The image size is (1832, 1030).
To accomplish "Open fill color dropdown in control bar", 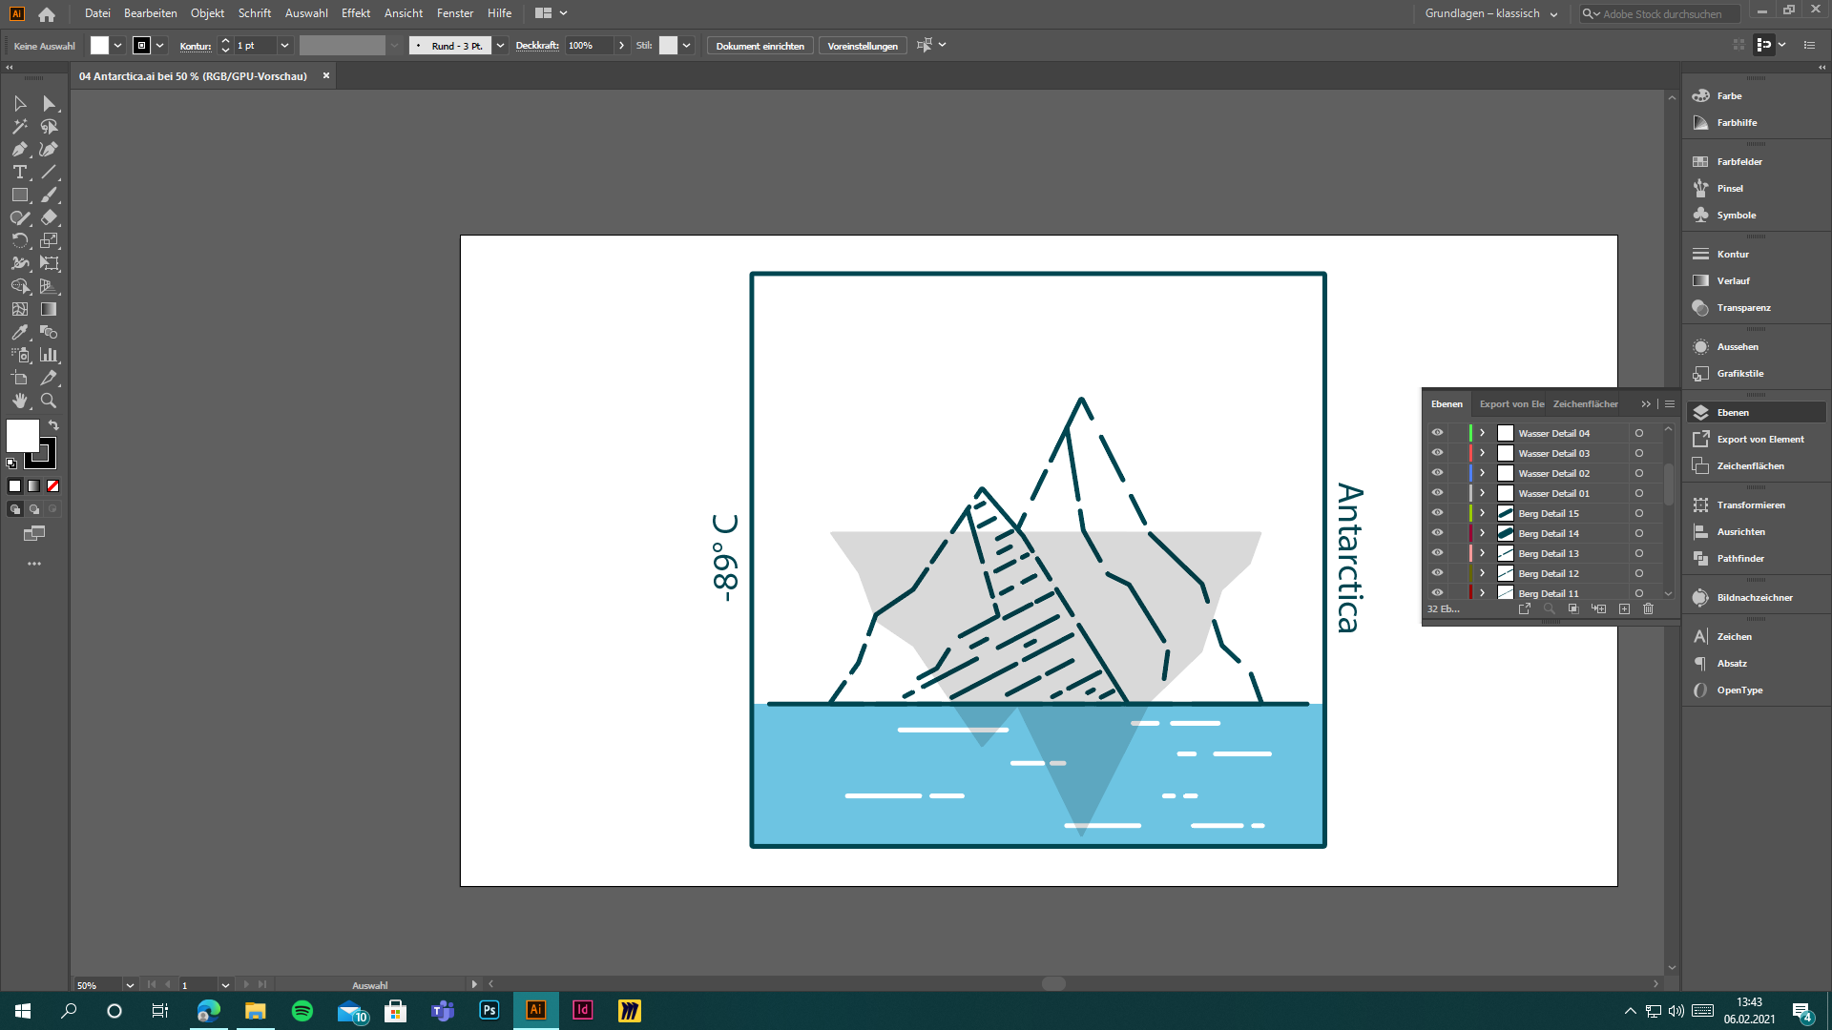I will [117, 46].
